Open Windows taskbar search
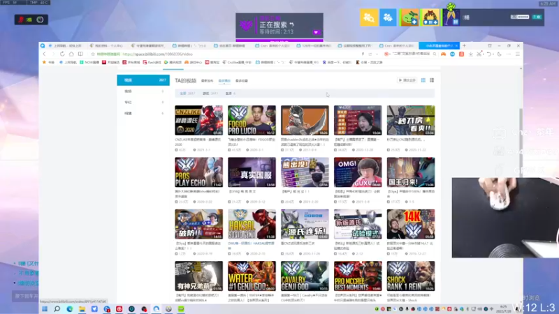The height and width of the screenshot is (314, 559). (57, 308)
